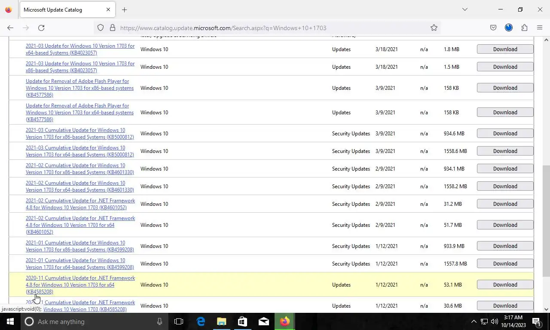Open File Explorer from the taskbar

pos(221,321)
